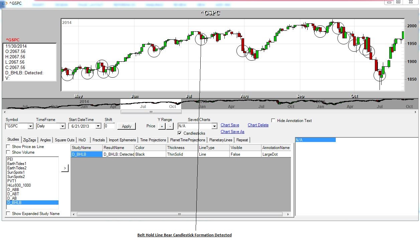
Task: Click the add study arrow button
Action: [65, 169]
